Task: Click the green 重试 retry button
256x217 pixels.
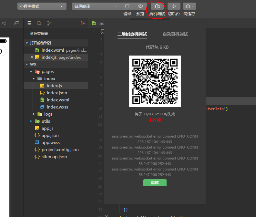Action: [x=155, y=183]
